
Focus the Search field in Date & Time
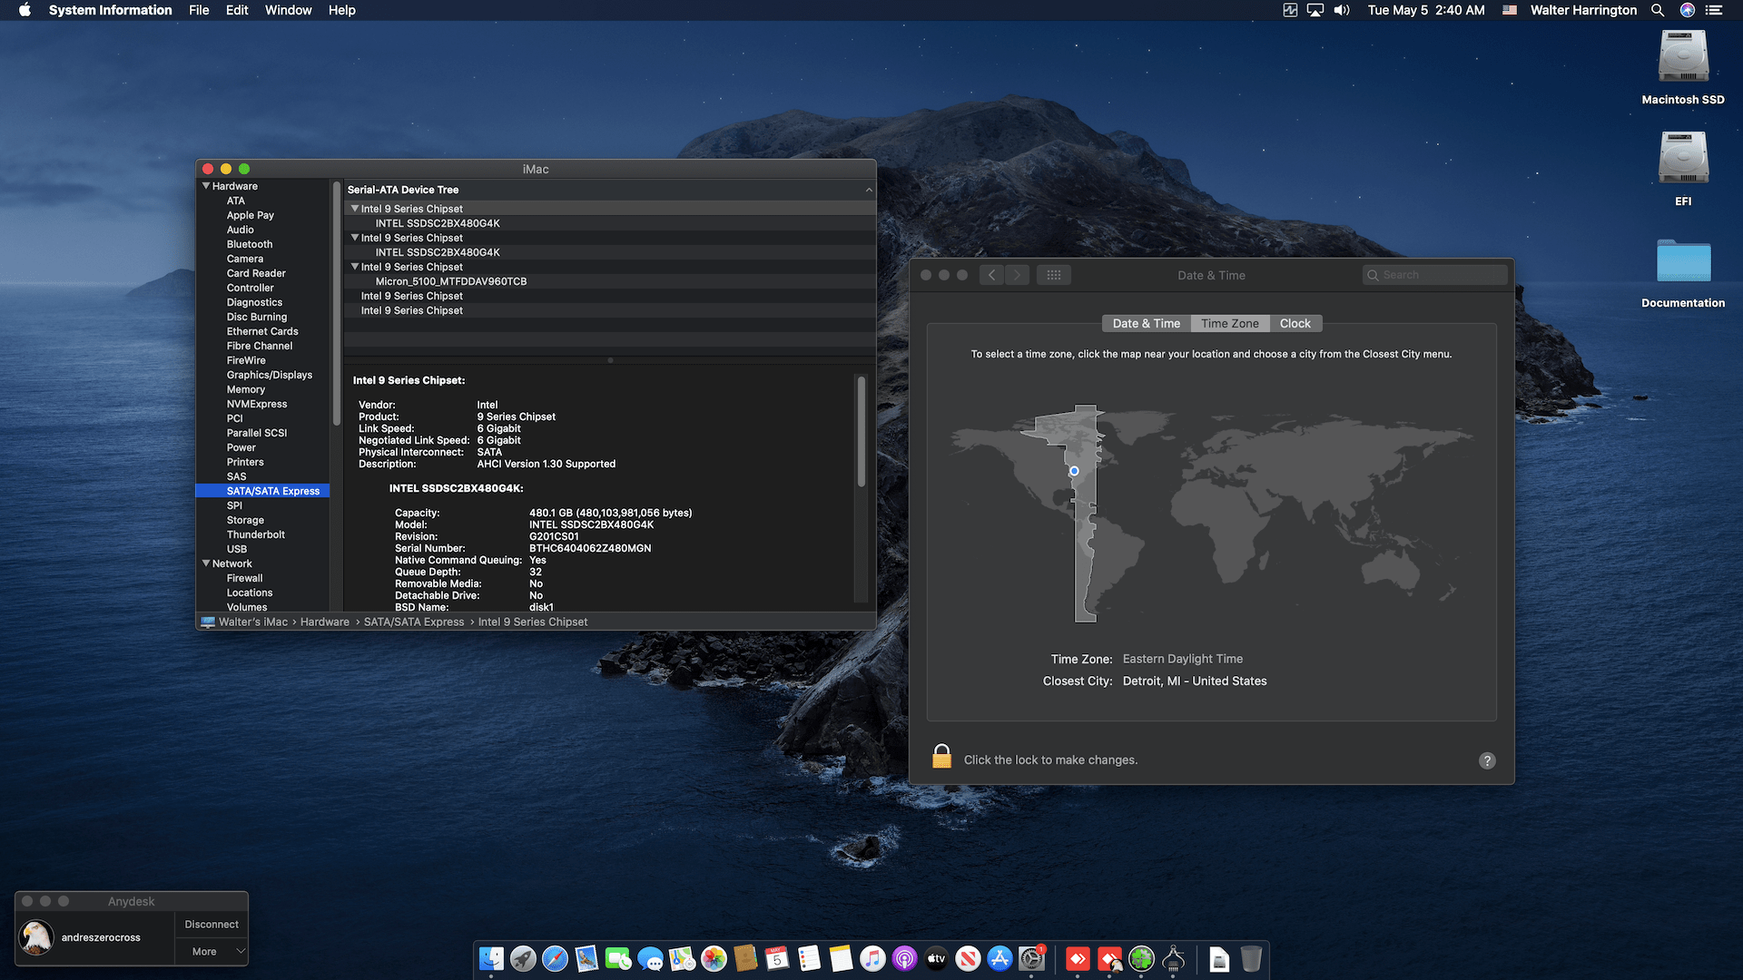pyautogui.click(x=1434, y=275)
